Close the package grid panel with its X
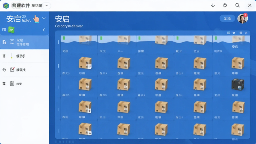This screenshot has width=256, height=144. pyautogui.click(x=246, y=33)
